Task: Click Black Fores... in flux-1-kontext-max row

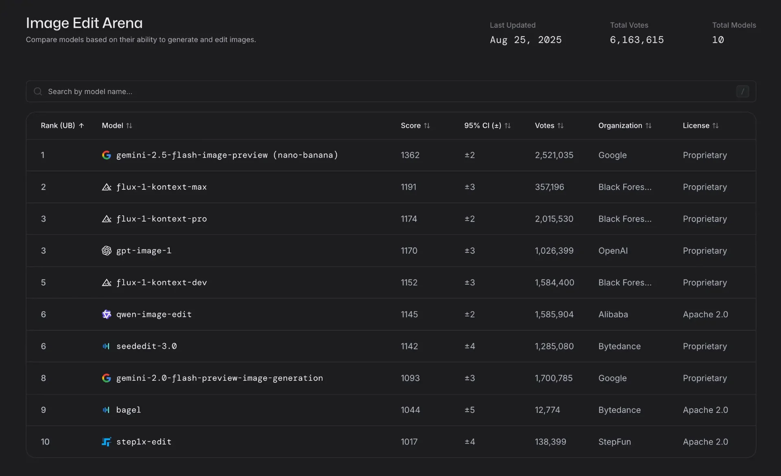Action: [x=625, y=187]
